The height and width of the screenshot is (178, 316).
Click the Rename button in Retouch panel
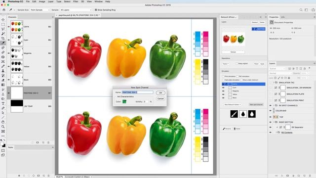[227, 129]
